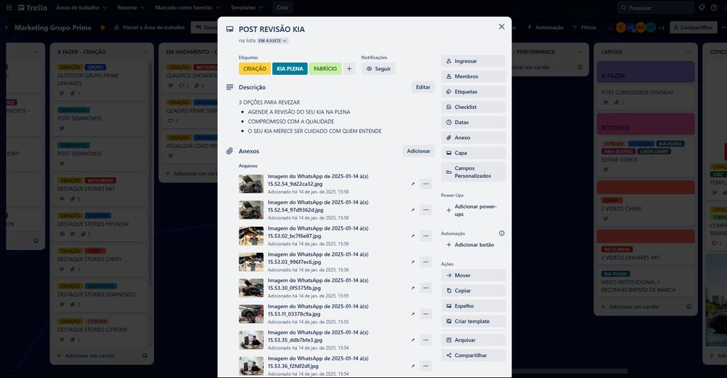Open more options for 15.53.36_f2fdf2df.jpg
This screenshot has height=378, width=727.
tap(426, 366)
